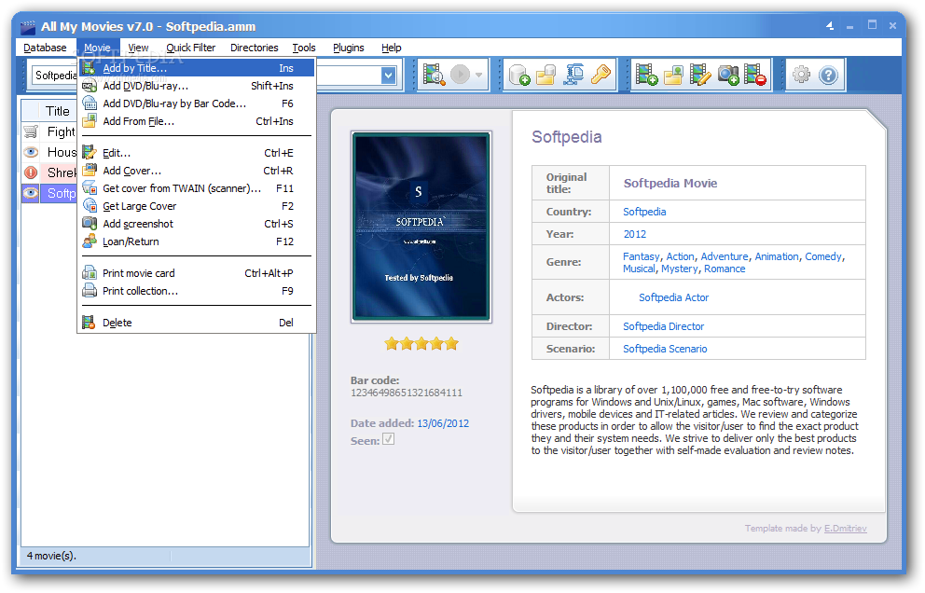
Task: Expand the quick filter dropdown arrow
Action: pos(388,76)
